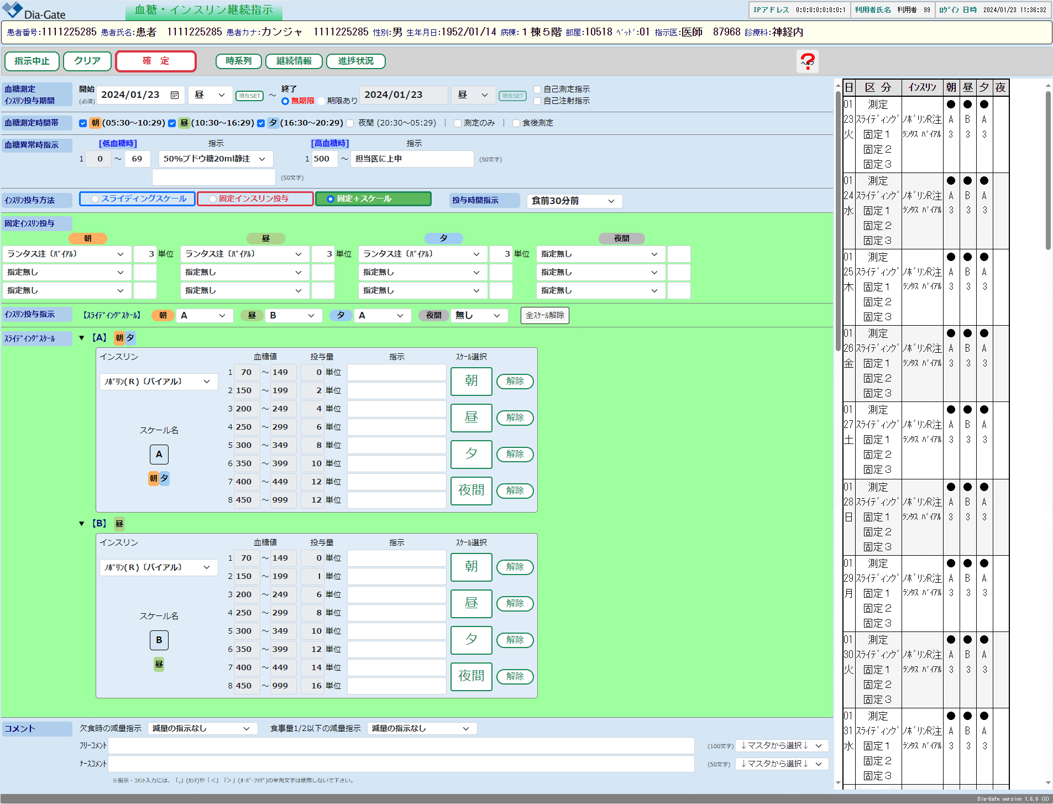Check the 自己注射指示 option
This screenshot has height=804, width=1053.
coord(537,101)
